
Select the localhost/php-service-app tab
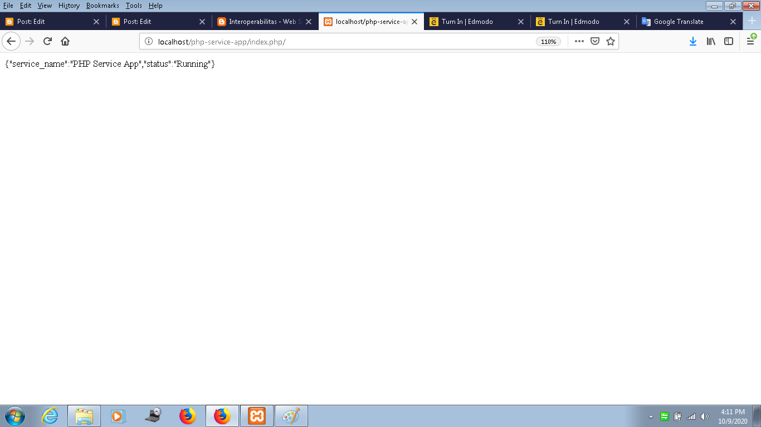tap(370, 22)
